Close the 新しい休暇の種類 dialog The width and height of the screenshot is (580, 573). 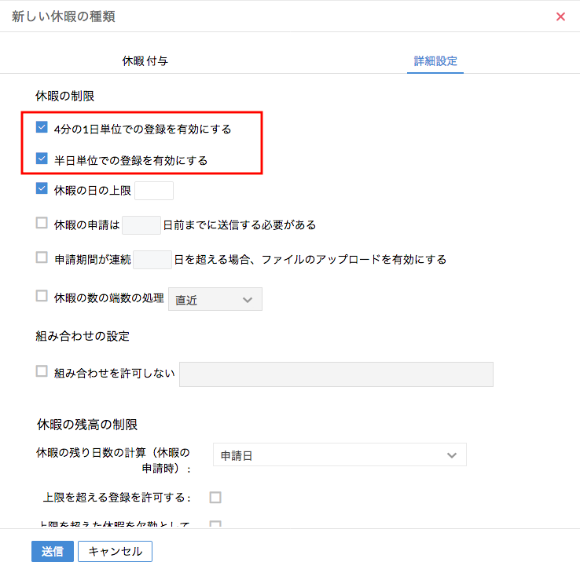(560, 16)
